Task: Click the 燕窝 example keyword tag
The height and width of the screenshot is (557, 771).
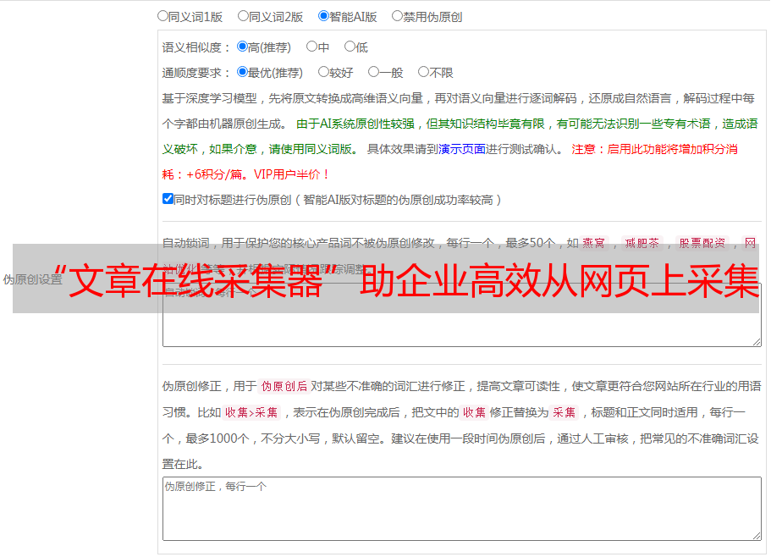Action: point(594,243)
